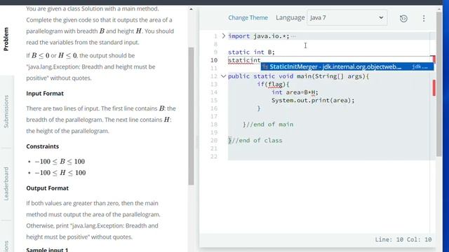
Task: Click the scroll-up arrow of the problem panel
Action: [x=191, y=9]
